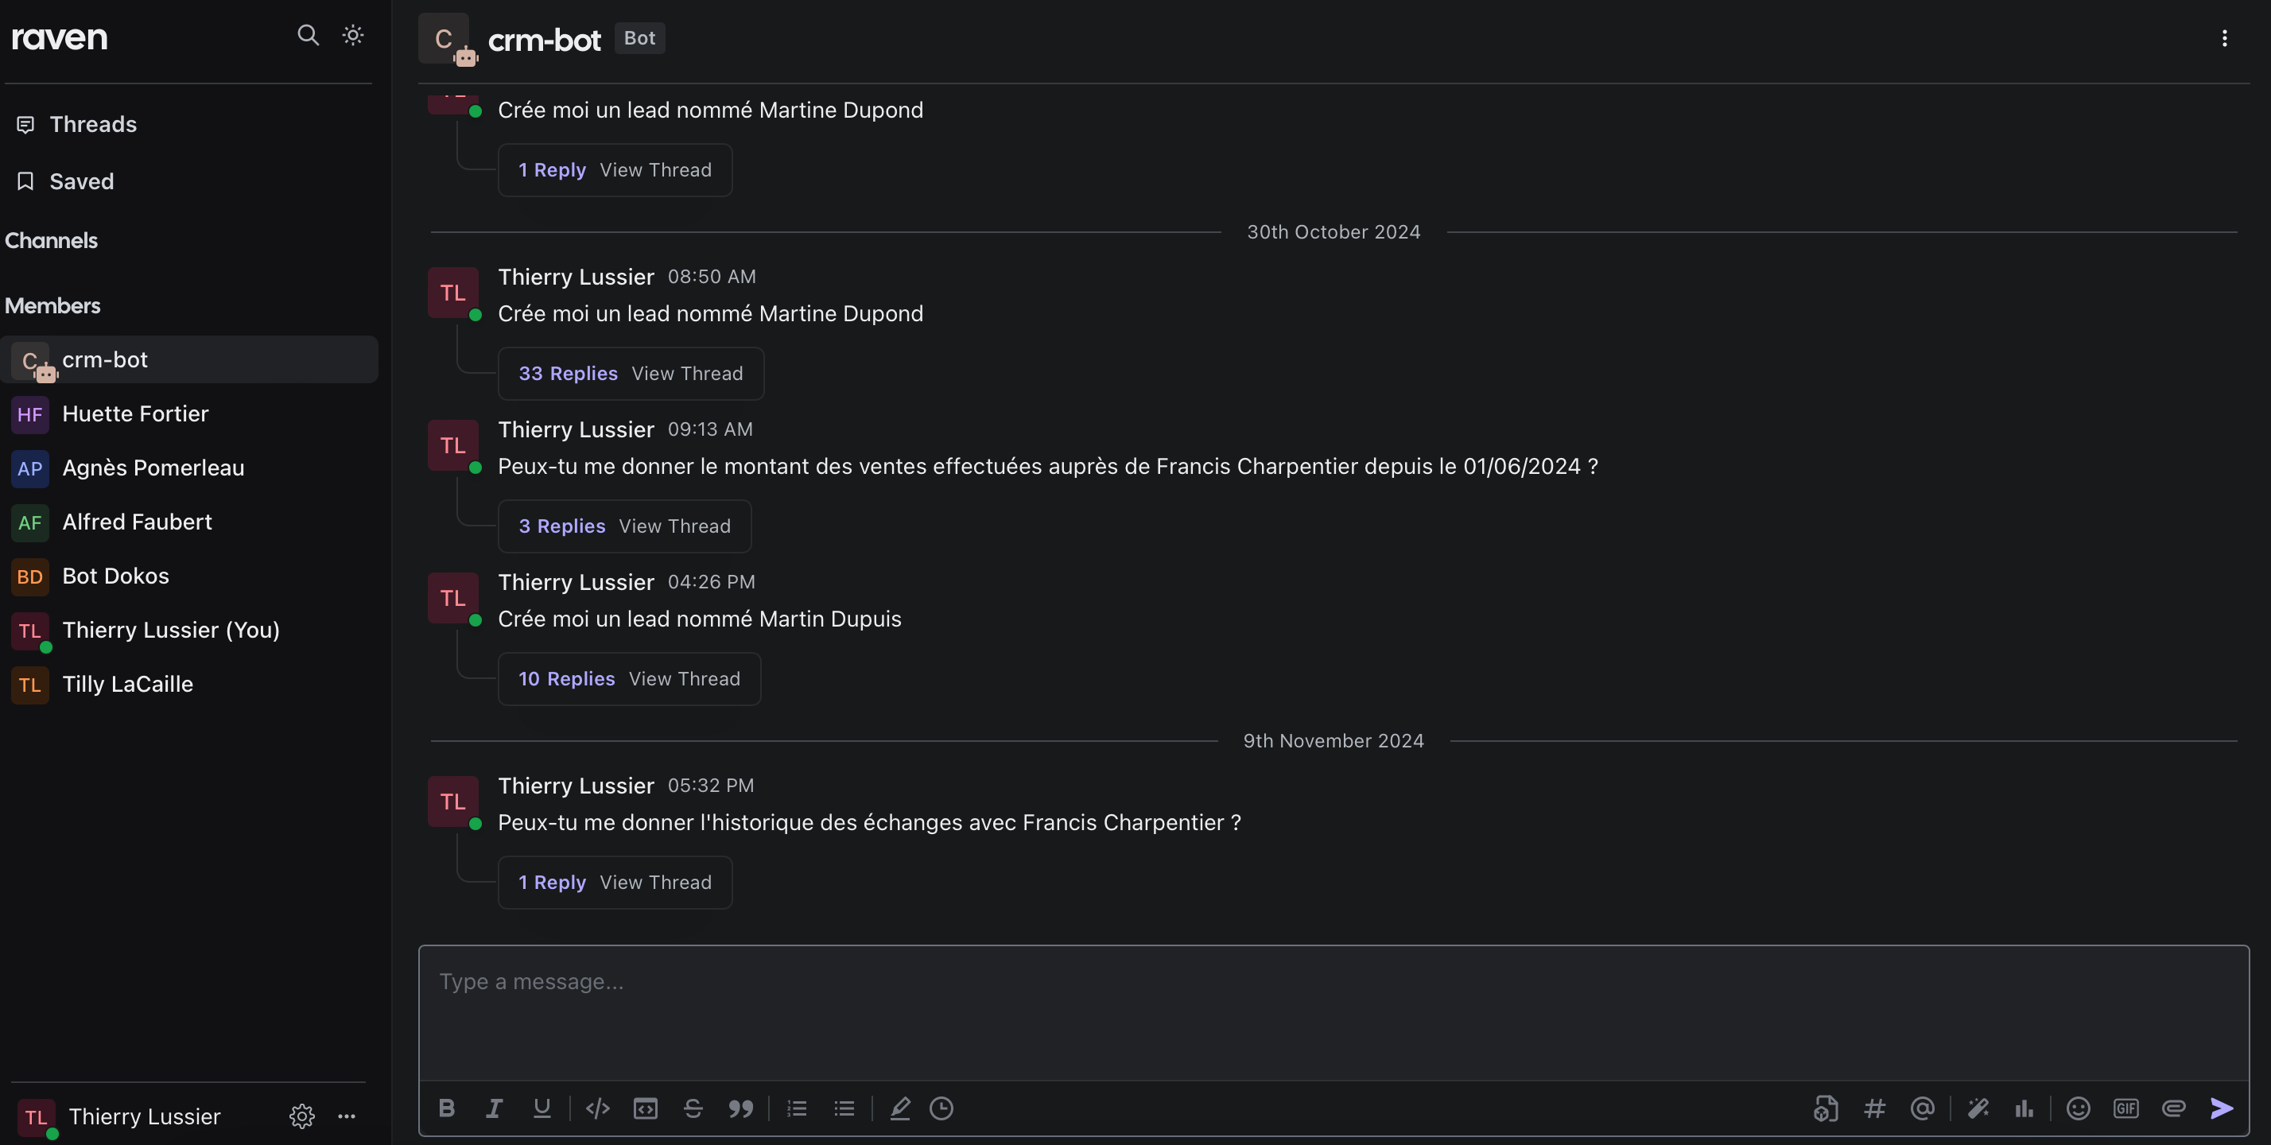
Task: Click Thierry Lussier name at 09:13 AM message
Action: 576,429
